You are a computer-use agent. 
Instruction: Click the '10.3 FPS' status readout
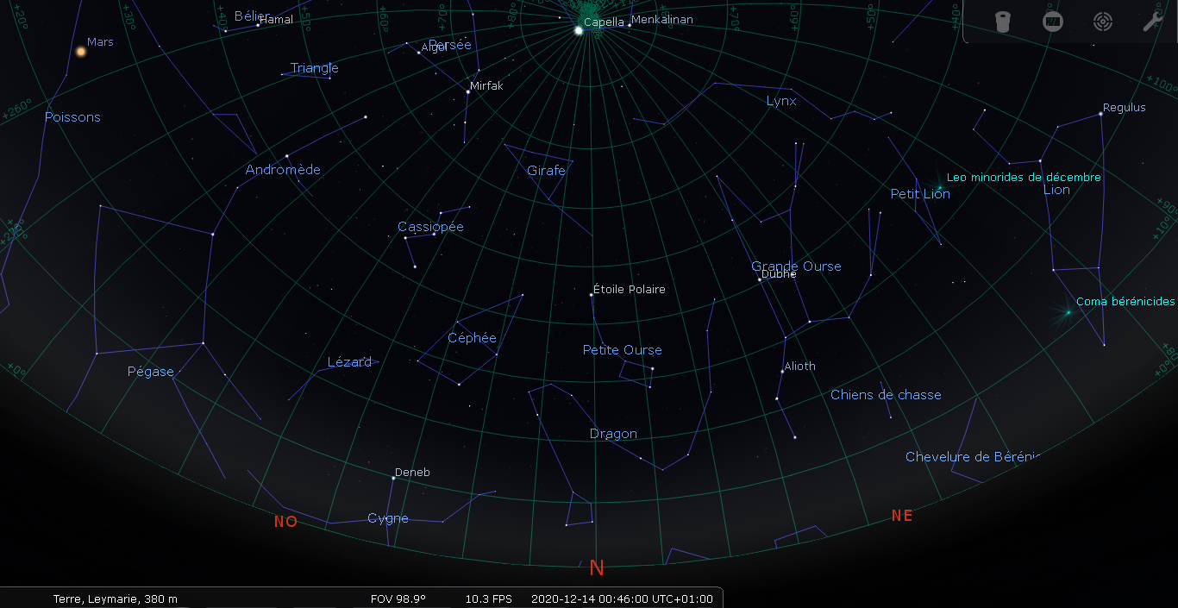489,599
